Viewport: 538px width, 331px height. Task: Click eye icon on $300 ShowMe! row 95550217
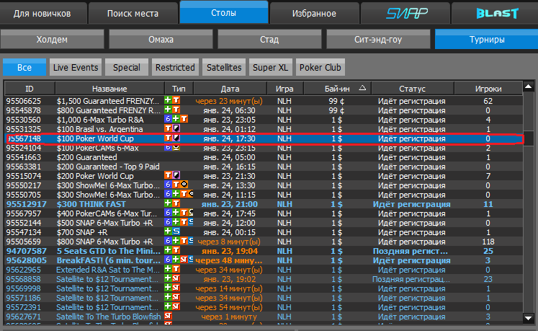[x=184, y=184]
